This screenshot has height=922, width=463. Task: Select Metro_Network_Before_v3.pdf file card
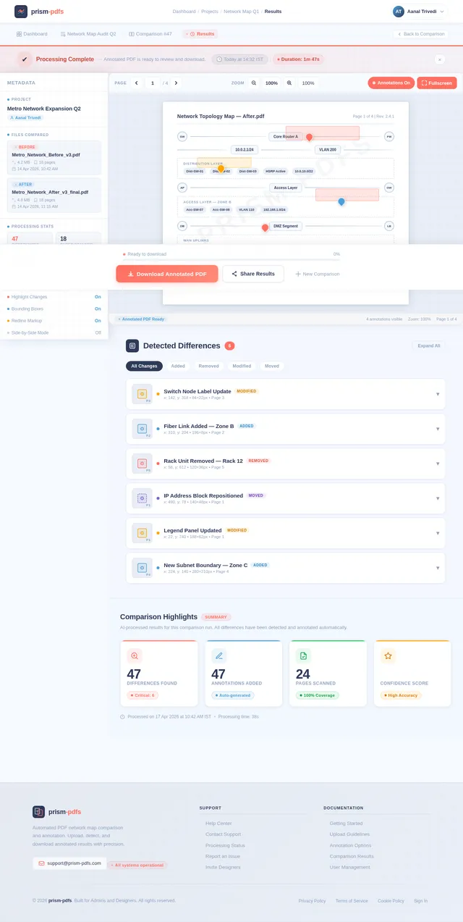coord(55,157)
